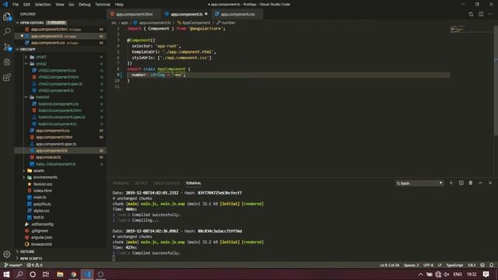Image resolution: width=498 pixels, height=280 pixels.
Task: Change end of line sequence LF
Action: click(440, 265)
